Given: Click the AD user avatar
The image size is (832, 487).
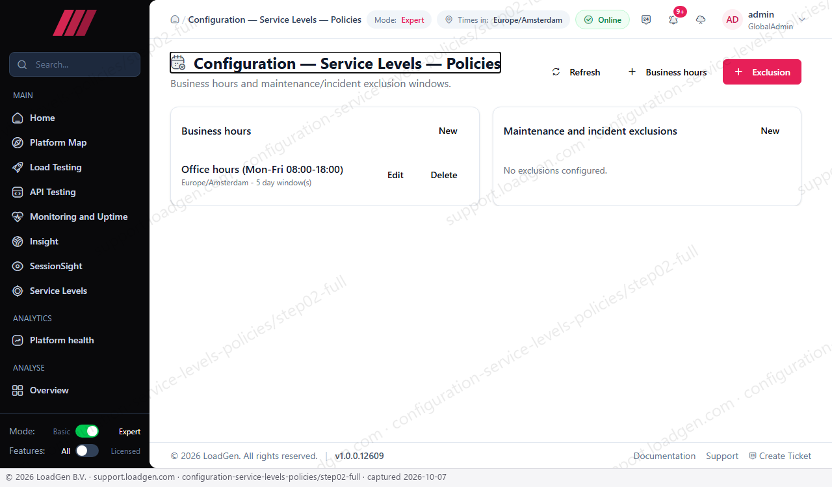Looking at the screenshot, I should [733, 20].
